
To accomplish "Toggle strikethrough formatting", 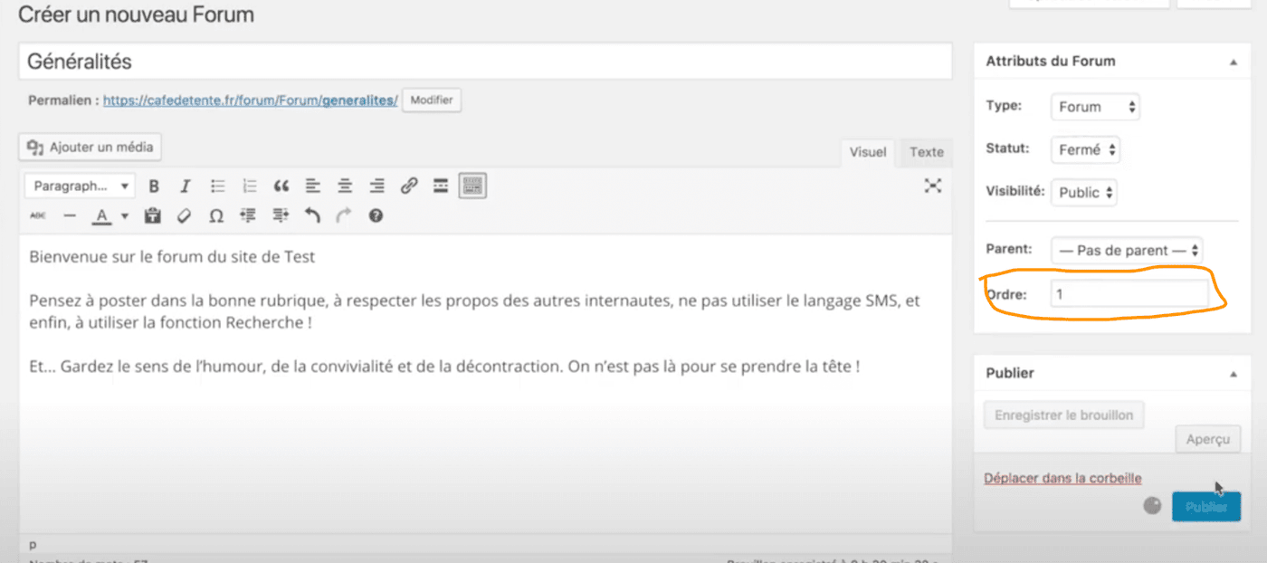I will 38,216.
